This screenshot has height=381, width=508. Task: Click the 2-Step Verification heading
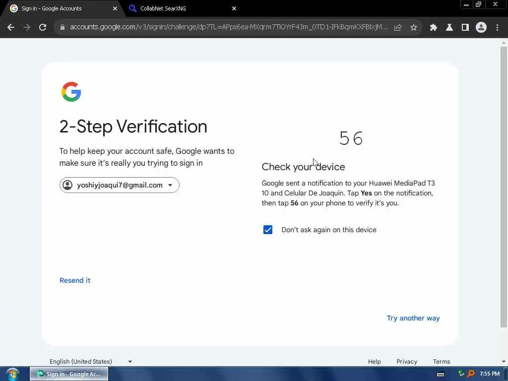[x=133, y=127]
